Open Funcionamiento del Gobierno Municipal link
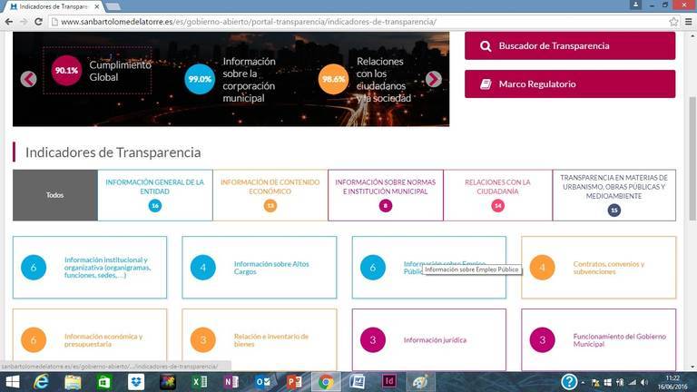 619,340
